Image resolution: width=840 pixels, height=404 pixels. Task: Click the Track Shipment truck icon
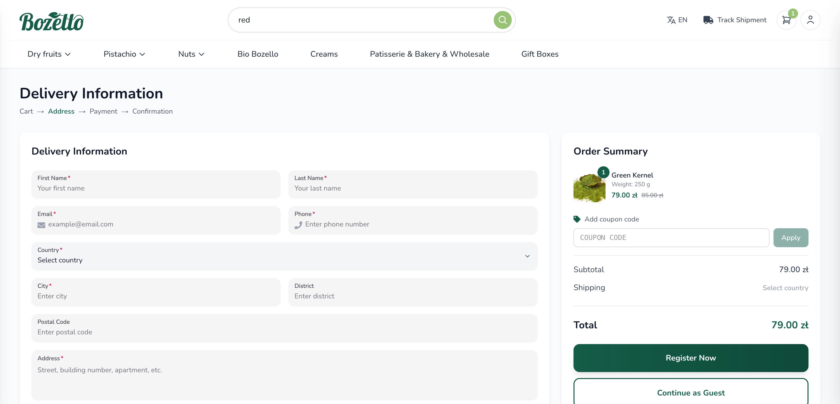pos(708,20)
